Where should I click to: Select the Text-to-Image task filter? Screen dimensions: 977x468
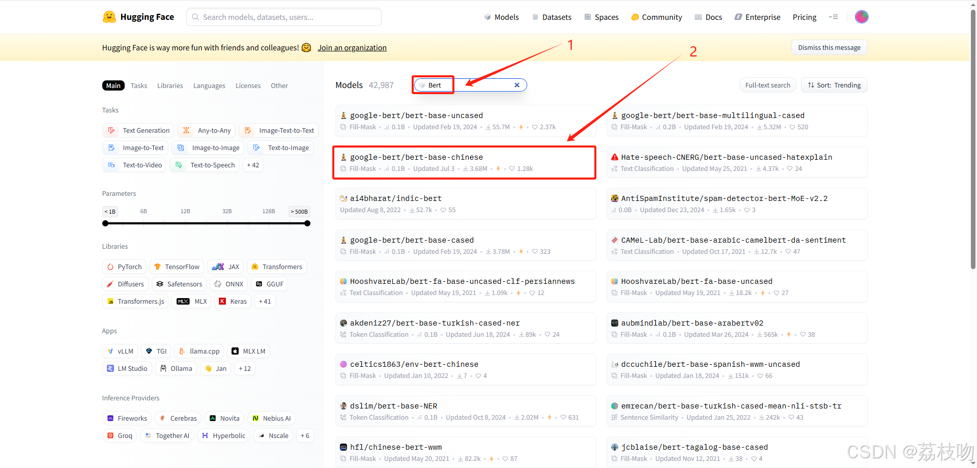[x=280, y=148]
